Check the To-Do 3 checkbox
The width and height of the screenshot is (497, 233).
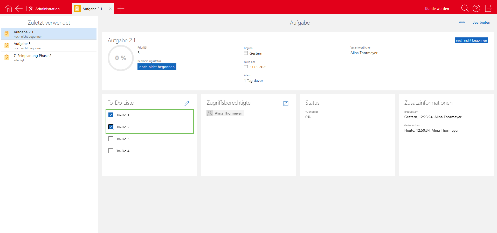[111, 139]
